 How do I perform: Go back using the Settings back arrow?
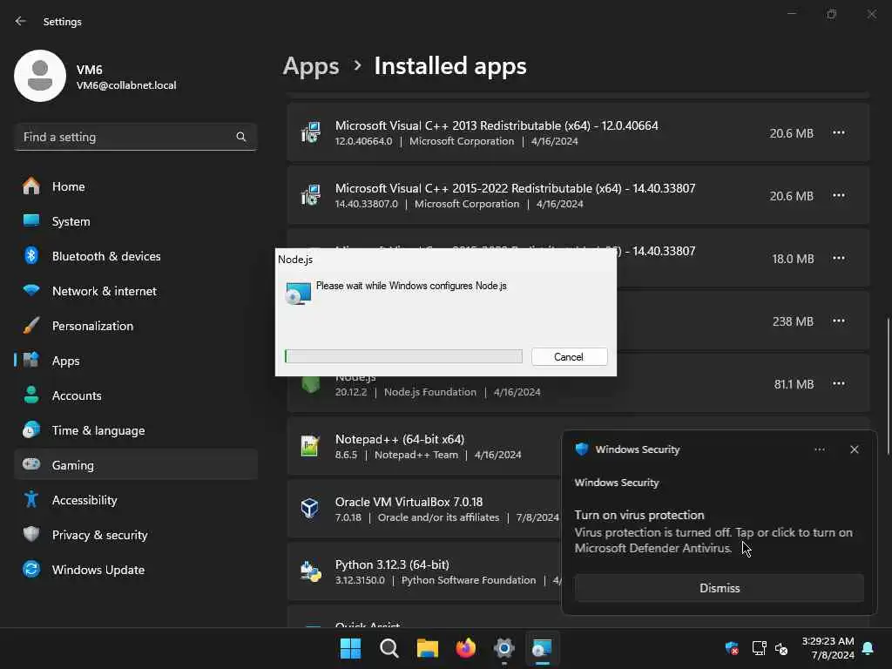pos(21,21)
